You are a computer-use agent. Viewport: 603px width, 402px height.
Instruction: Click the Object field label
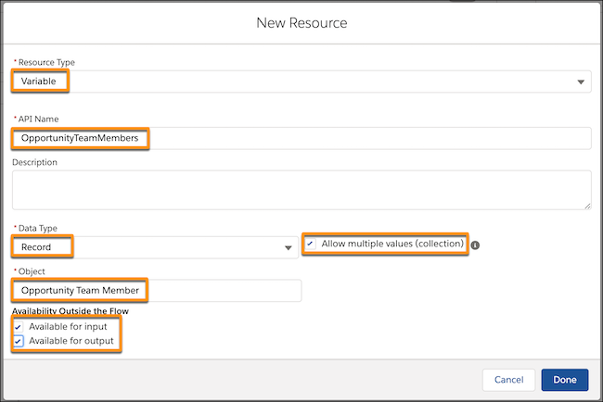click(x=32, y=271)
